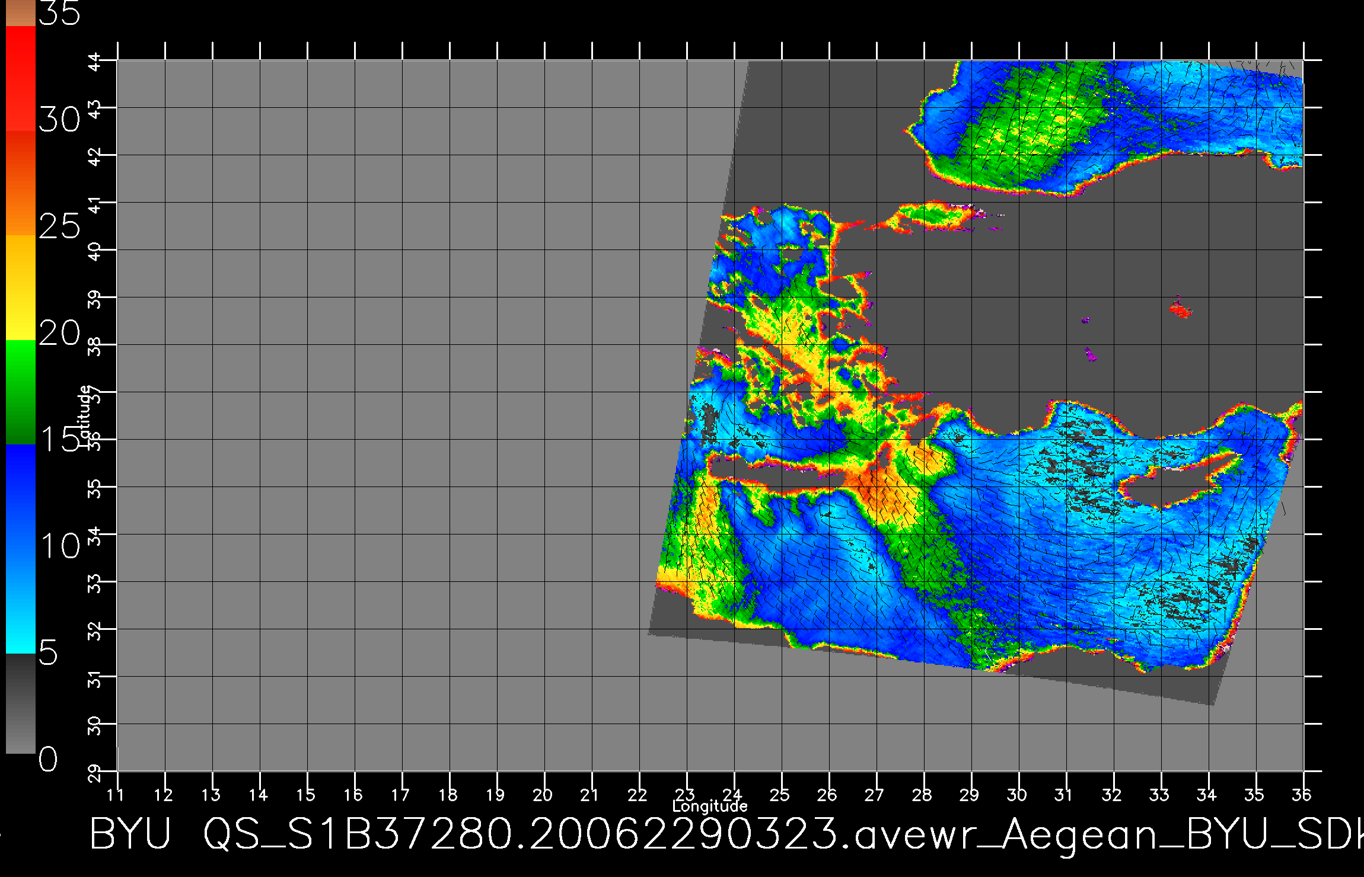
Task: Click longitude axis tick label 16
Action: click(353, 795)
